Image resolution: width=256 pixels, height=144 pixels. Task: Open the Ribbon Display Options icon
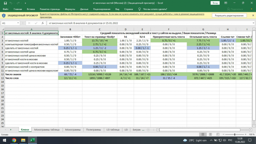pyautogui.click(x=226, y=3)
